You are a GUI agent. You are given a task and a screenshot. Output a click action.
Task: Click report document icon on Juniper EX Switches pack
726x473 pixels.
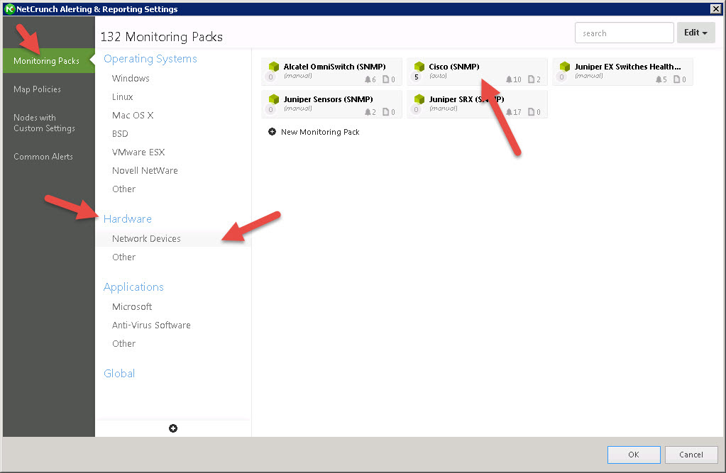click(676, 79)
